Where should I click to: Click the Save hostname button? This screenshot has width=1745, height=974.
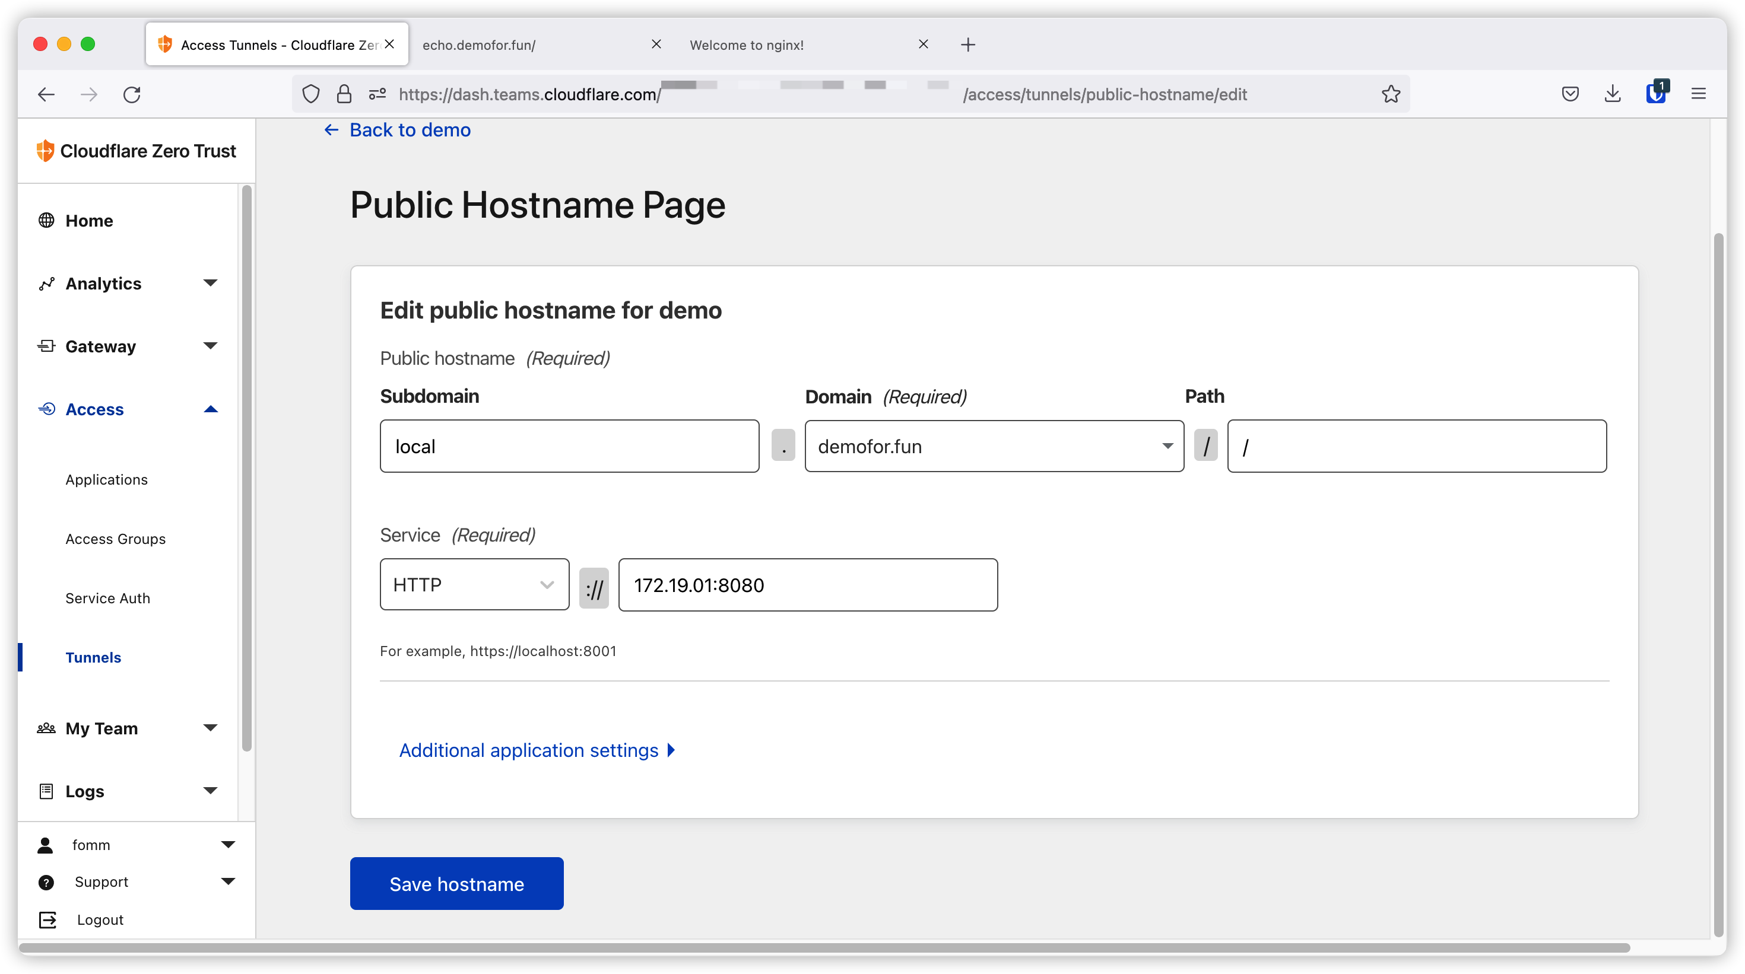[x=456, y=883]
